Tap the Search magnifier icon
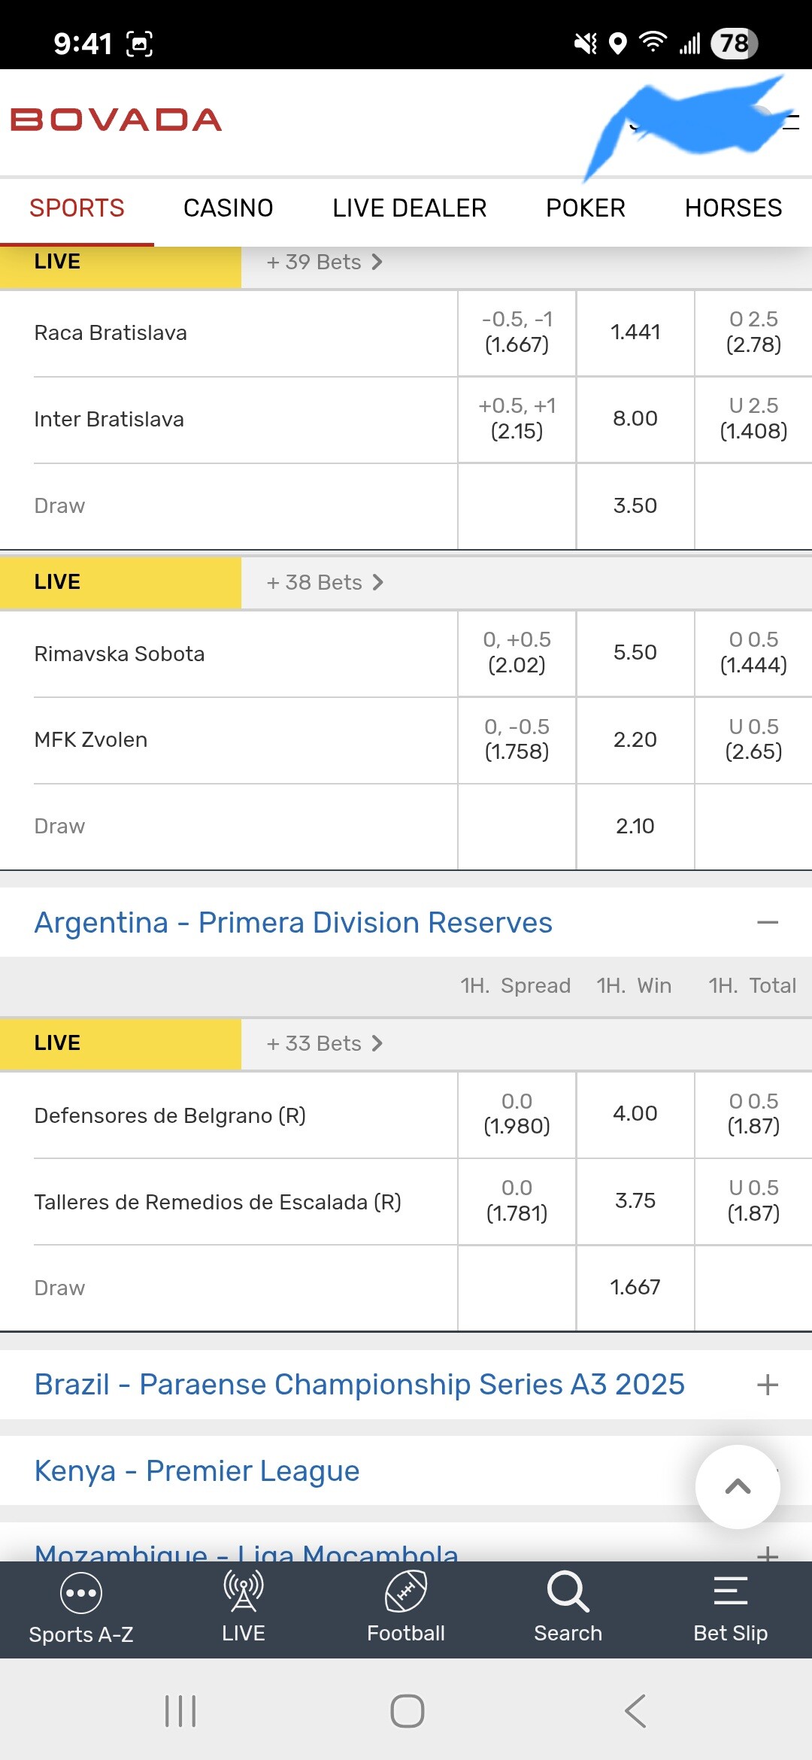Image resolution: width=812 pixels, height=1760 pixels. tap(568, 1591)
